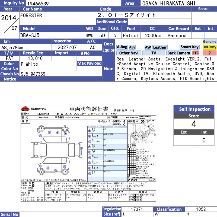Select the 4WD drive value
Image resolution: width=217 pixels, height=217 pixels.
coord(90,36)
